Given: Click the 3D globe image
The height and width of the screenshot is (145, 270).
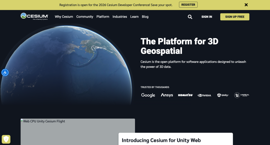Looking at the screenshot, I should point(66,65).
